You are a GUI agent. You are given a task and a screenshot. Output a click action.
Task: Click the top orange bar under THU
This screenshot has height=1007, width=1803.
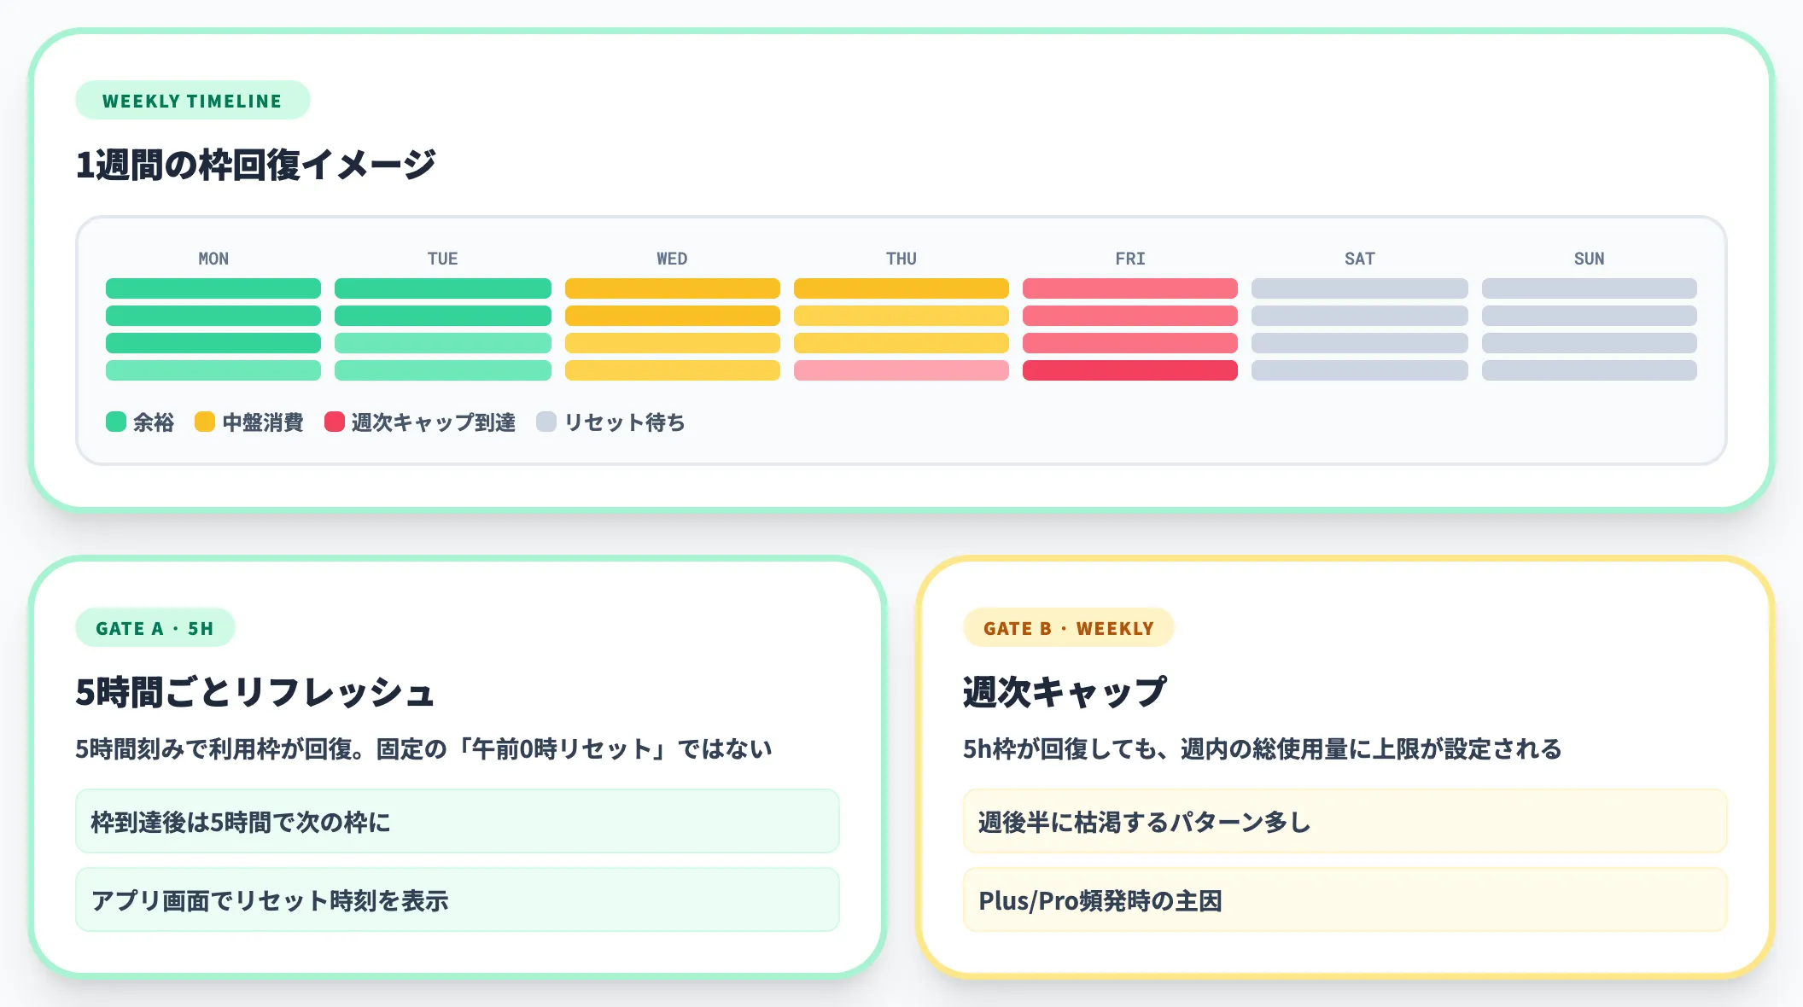(901, 288)
